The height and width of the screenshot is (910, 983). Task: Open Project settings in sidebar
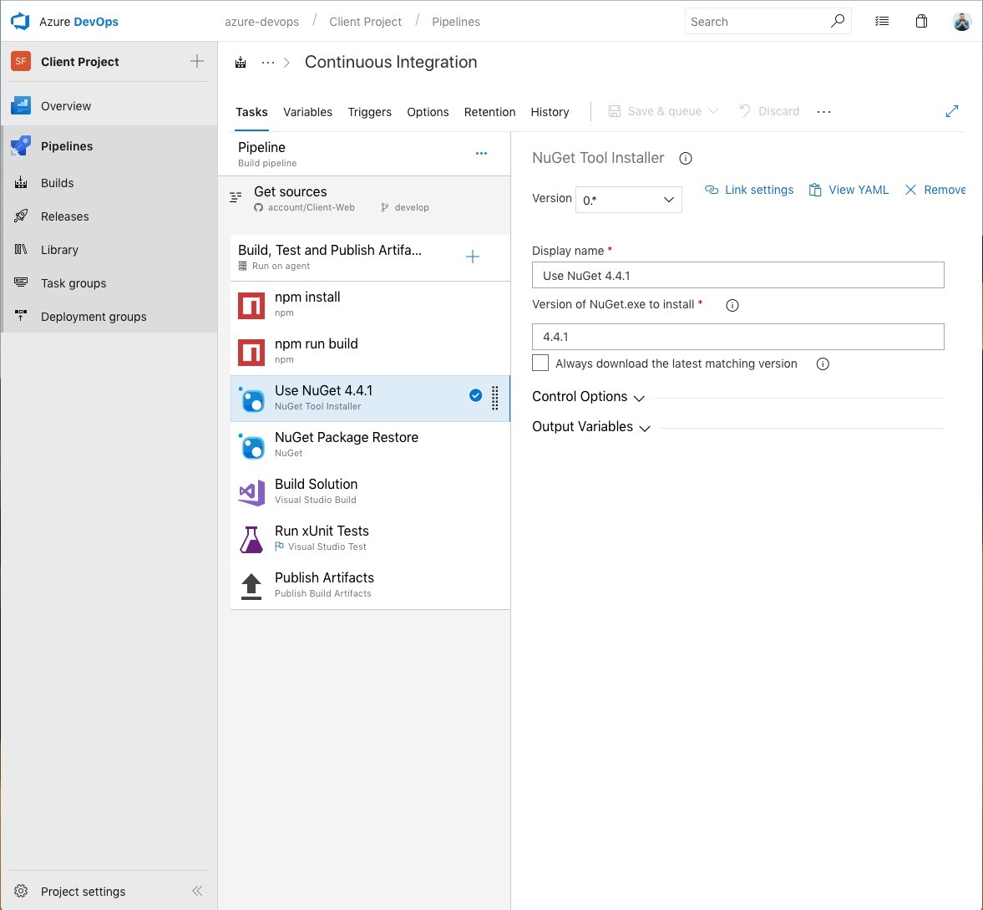[x=83, y=892]
